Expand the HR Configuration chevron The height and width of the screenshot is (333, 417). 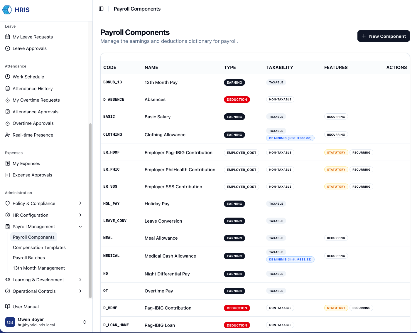80,215
